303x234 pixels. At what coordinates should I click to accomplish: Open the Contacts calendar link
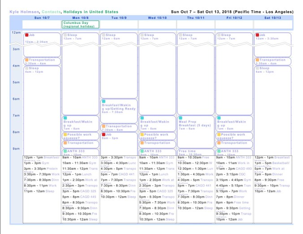[51, 12]
